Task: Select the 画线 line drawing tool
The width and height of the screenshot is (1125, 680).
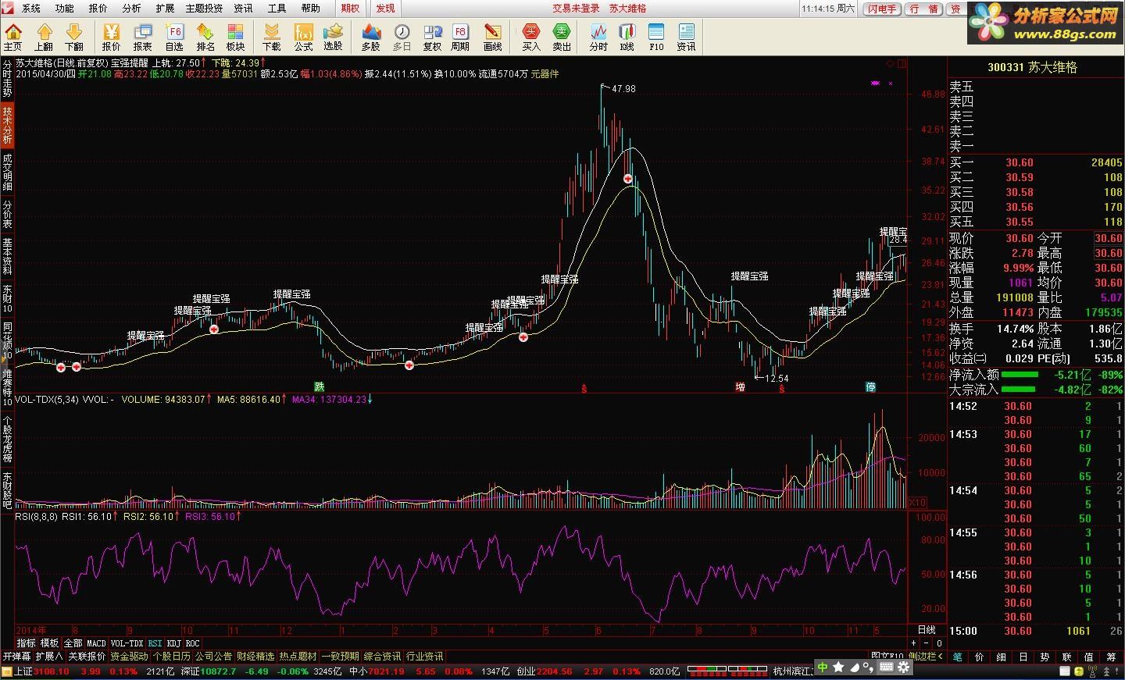Action: [493, 37]
